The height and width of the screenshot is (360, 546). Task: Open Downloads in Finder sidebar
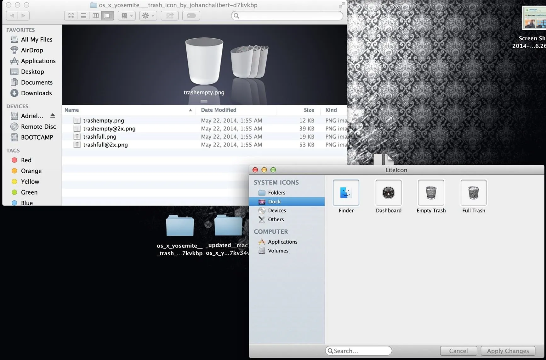point(31,93)
